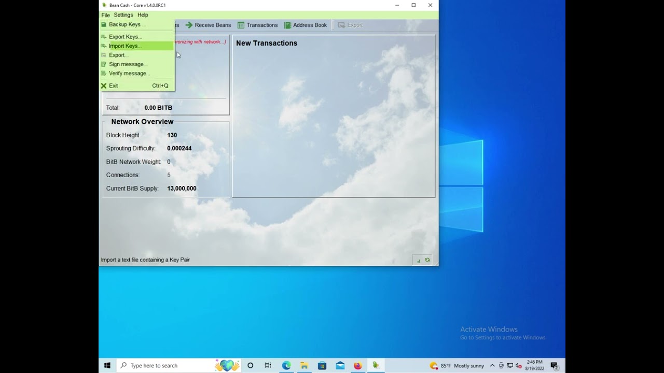Click the network icon in system tray
Image resolution: width=664 pixels, height=373 pixels.
[510, 366]
